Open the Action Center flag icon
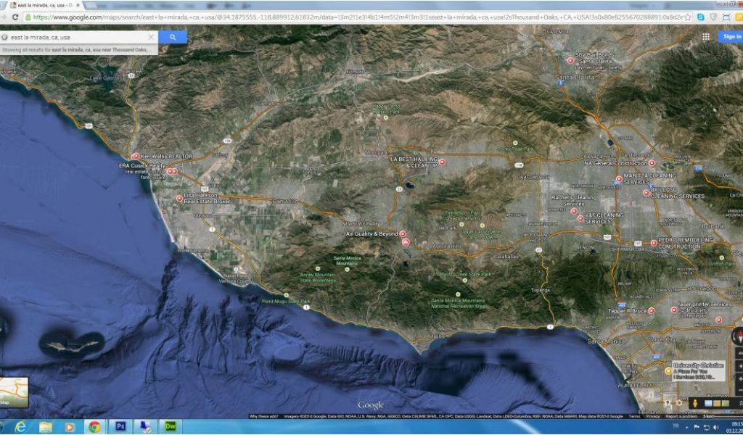The height and width of the screenshot is (435, 743). coord(696,428)
